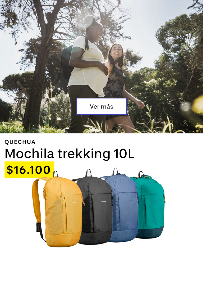Viewport: 203px width, 293px height.
Task: Click the Ver más button
Action: coord(101,106)
